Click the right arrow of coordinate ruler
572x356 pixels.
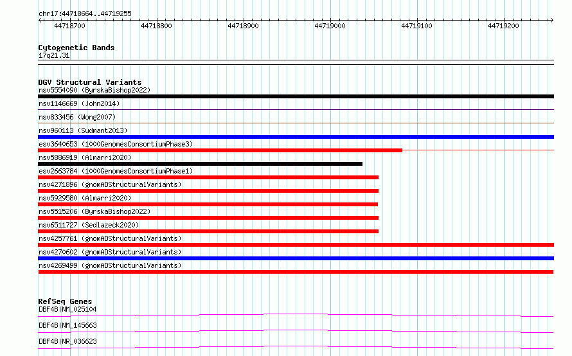[551, 20]
